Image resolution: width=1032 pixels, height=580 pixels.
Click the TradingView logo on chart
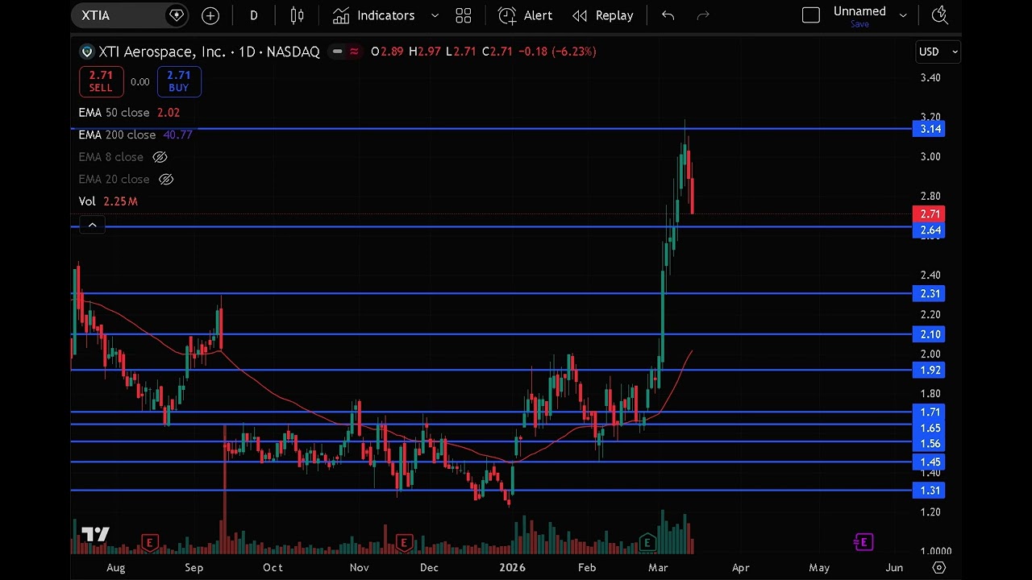[95, 535]
